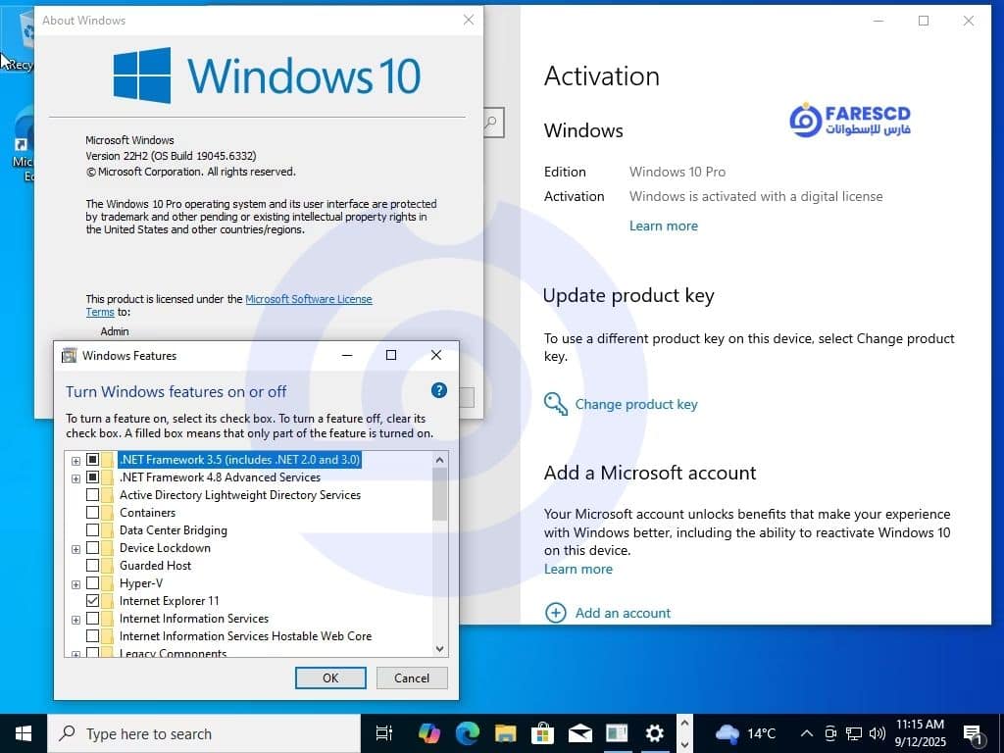Screen dimensions: 1004x753
Task: Uncheck Internet Explorer 11
Action: click(x=92, y=601)
